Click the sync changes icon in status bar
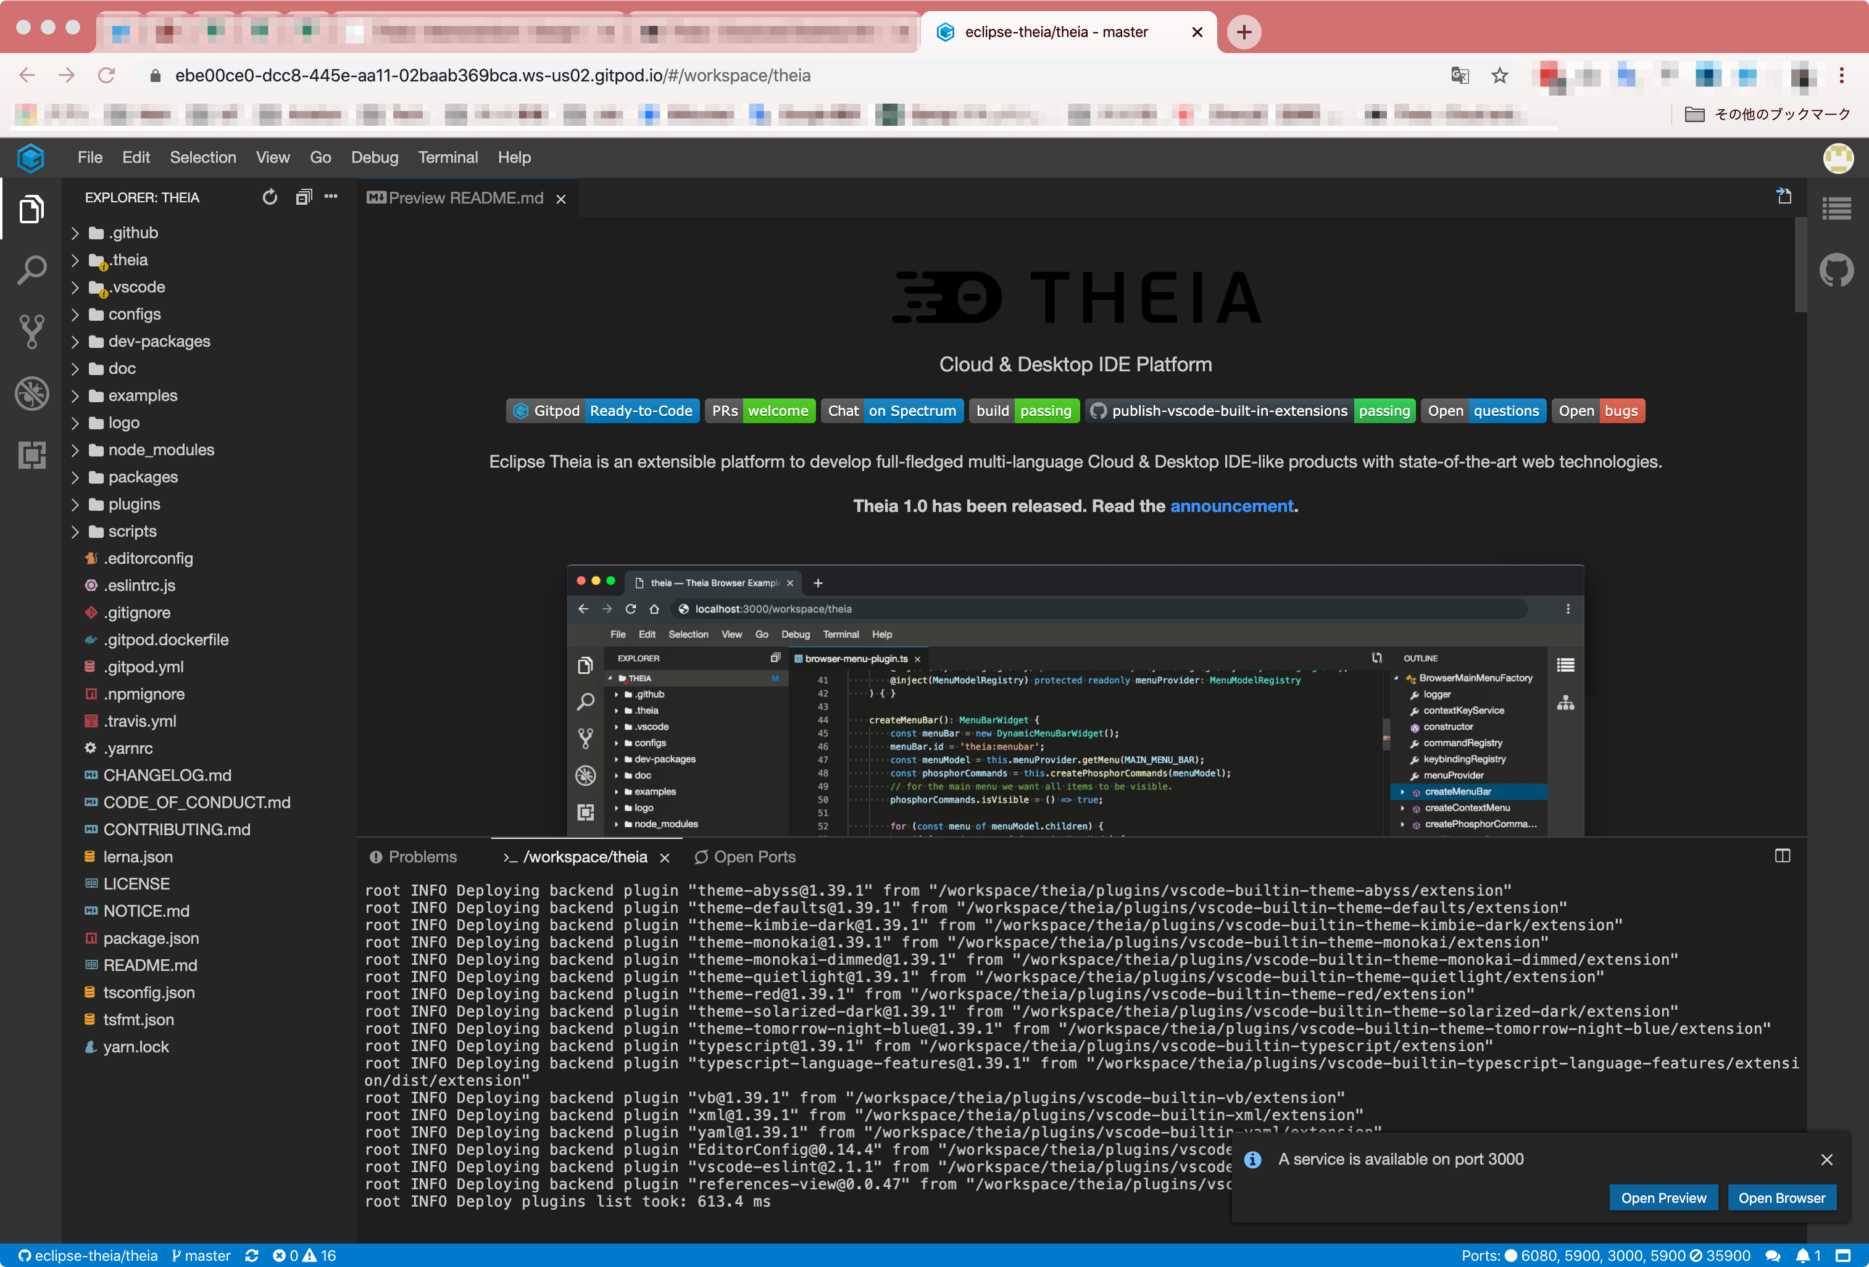Screen dimensions: 1869x1267 pos(252,1256)
